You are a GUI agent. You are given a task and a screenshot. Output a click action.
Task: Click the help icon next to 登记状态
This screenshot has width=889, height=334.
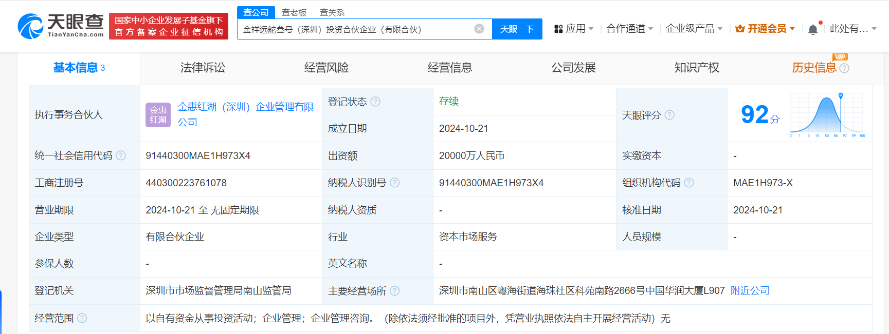point(375,102)
